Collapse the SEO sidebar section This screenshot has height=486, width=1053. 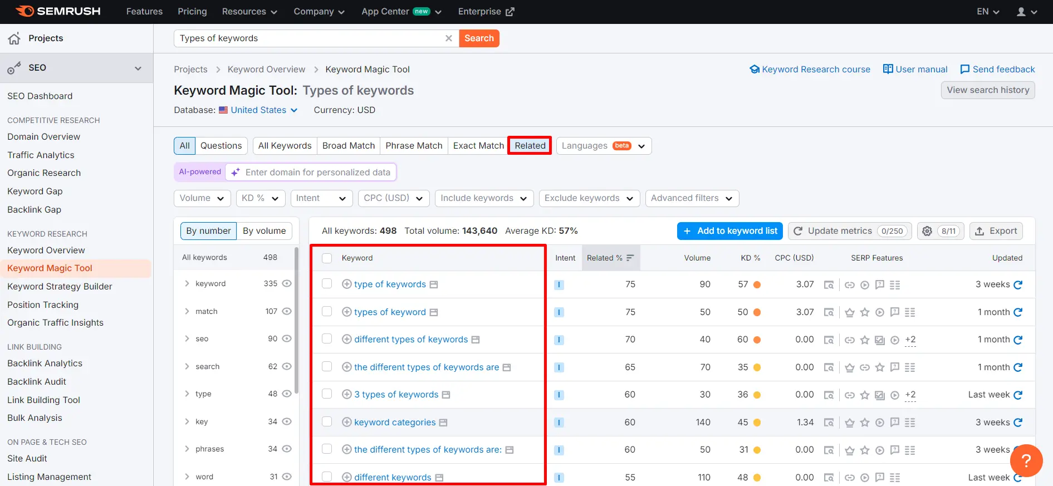[x=138, y=68]
